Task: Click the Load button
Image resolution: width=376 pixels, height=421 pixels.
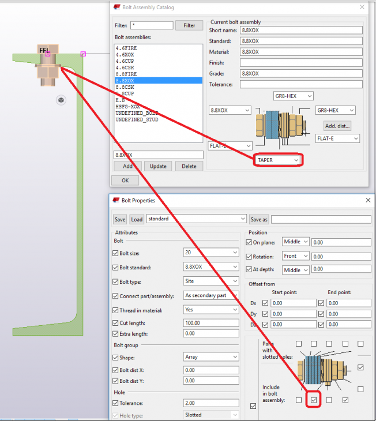Action: click(x=137, y=219)
